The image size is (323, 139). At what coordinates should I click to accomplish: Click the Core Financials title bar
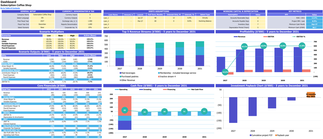click(x=51, y=86)
